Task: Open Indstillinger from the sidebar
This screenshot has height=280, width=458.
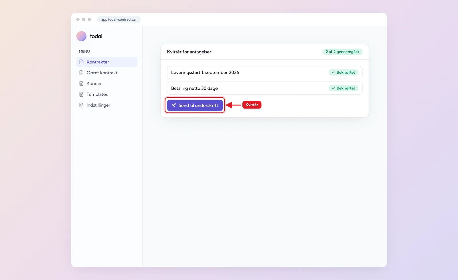Action: (x=107, y=105)
